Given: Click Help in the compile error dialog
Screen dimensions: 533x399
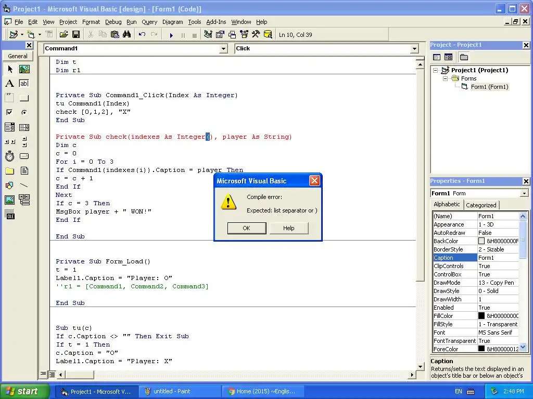Looking at the screenshot, I should (288, 228).
